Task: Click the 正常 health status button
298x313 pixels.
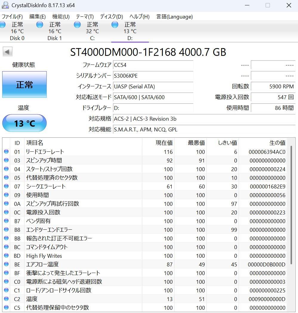Action: [x=24, y=85]
